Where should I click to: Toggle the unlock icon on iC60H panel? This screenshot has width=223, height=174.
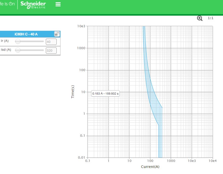tap(57, 34)
